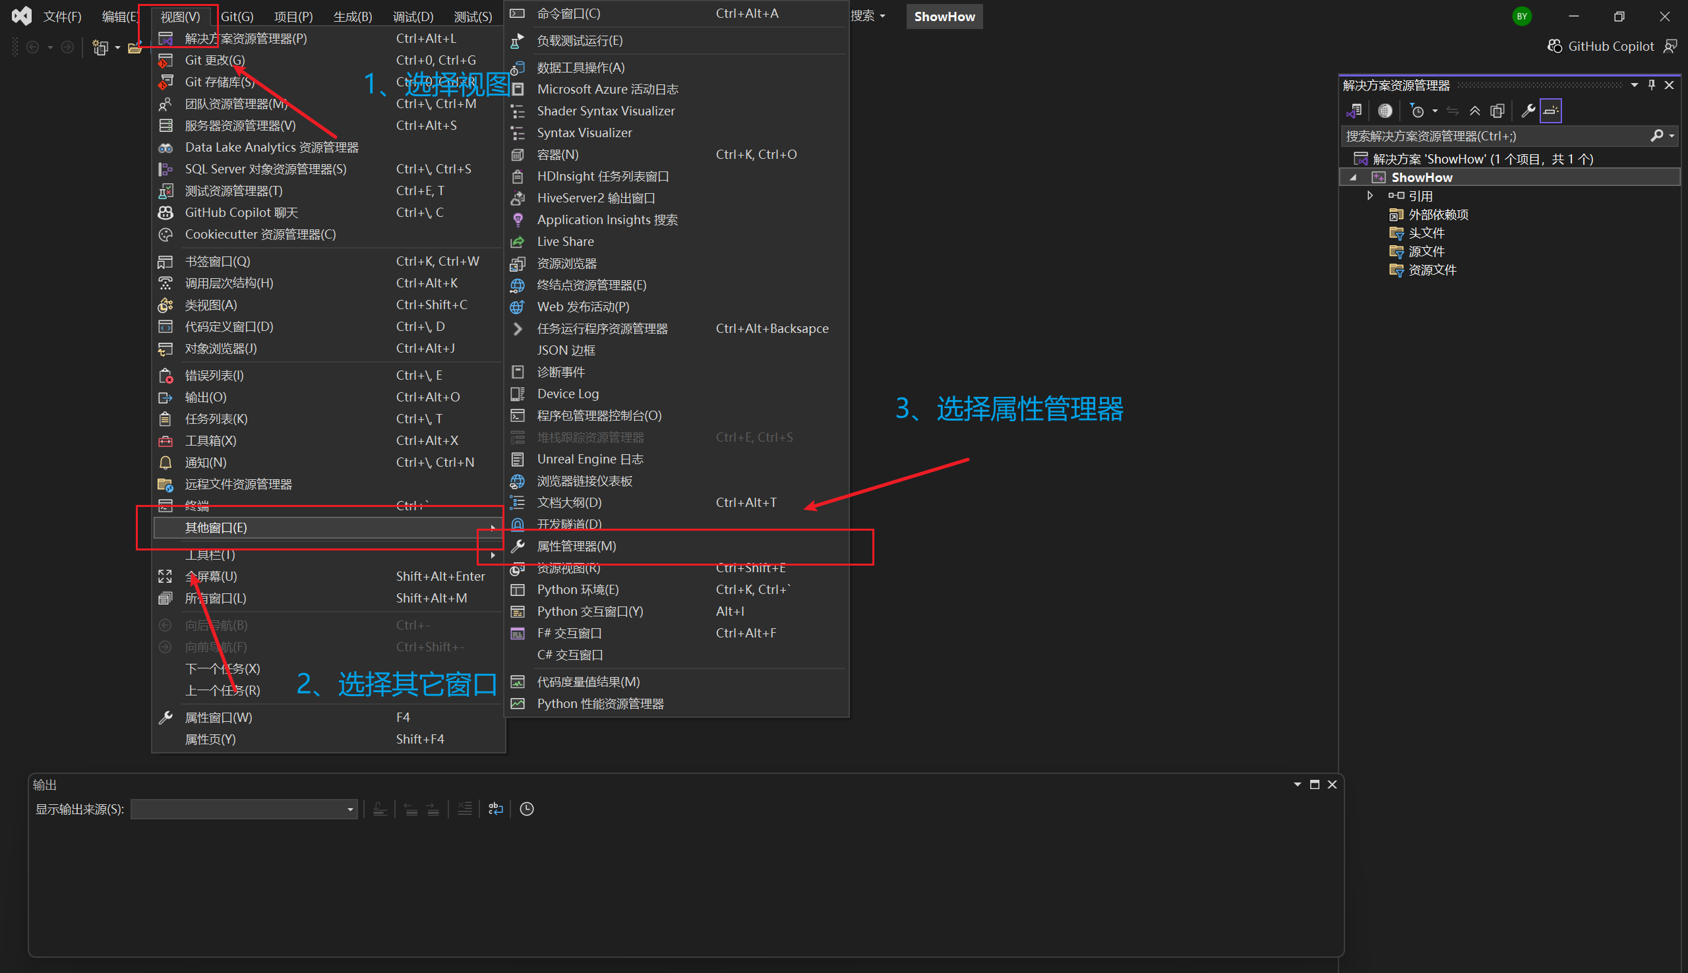Screen dimensions: 1688x973
Task: Click the clear-all icon in Output toolbar
Action: [464, 809]
